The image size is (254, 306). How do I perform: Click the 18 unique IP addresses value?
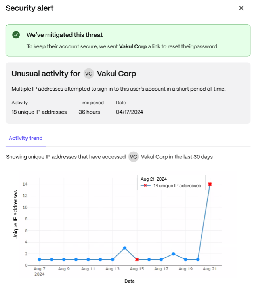(x=39, y=112)
